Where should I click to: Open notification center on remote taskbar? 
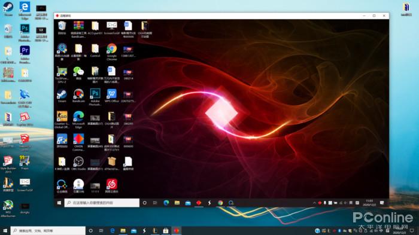pos(382,203)
